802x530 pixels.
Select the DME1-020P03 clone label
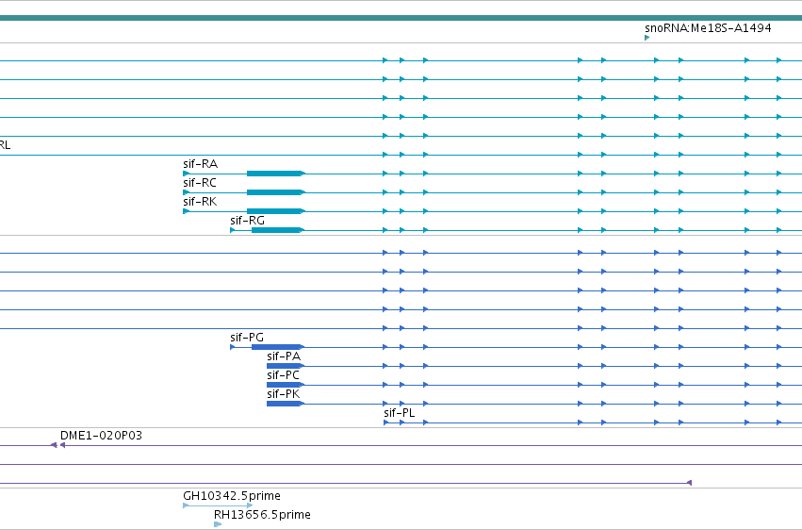point(101,436)
